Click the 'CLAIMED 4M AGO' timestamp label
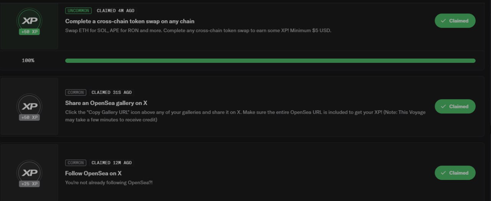Image resolution: width=491 pixels, height=201 pixels. 115,11
